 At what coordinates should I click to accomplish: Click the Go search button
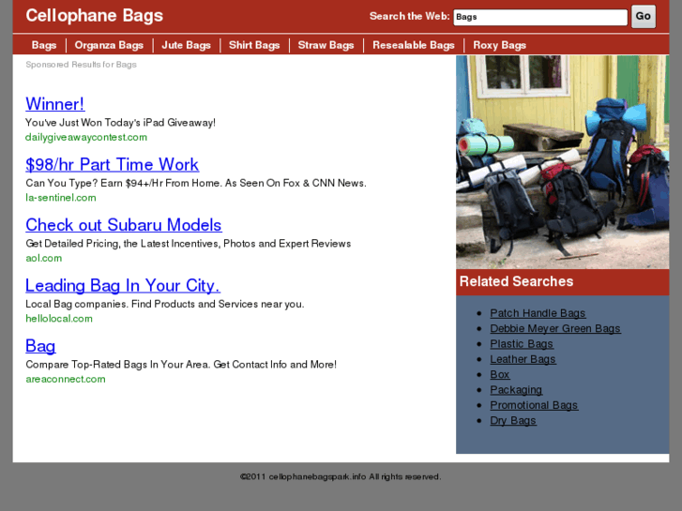[644, 17]
